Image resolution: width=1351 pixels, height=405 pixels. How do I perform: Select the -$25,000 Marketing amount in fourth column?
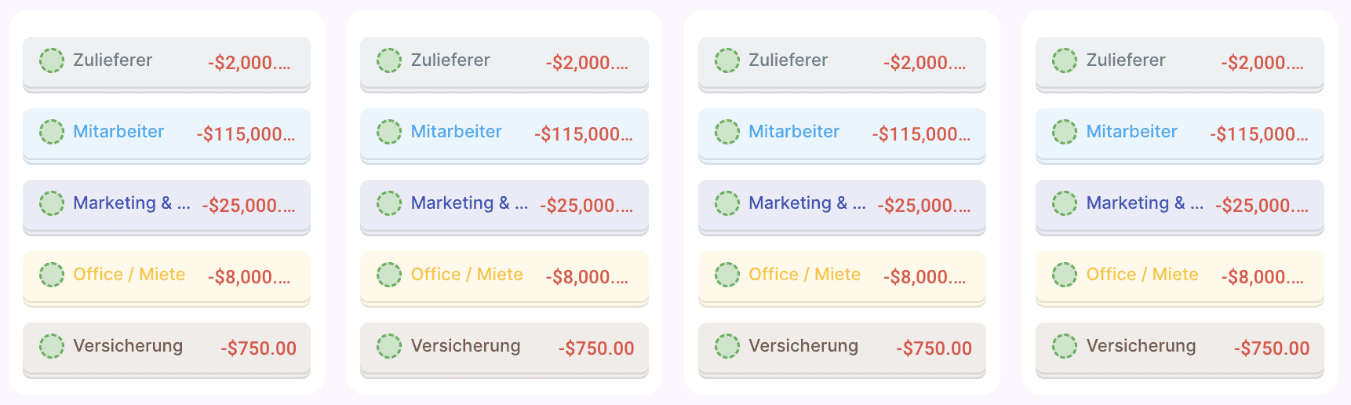click(1262, 206)
